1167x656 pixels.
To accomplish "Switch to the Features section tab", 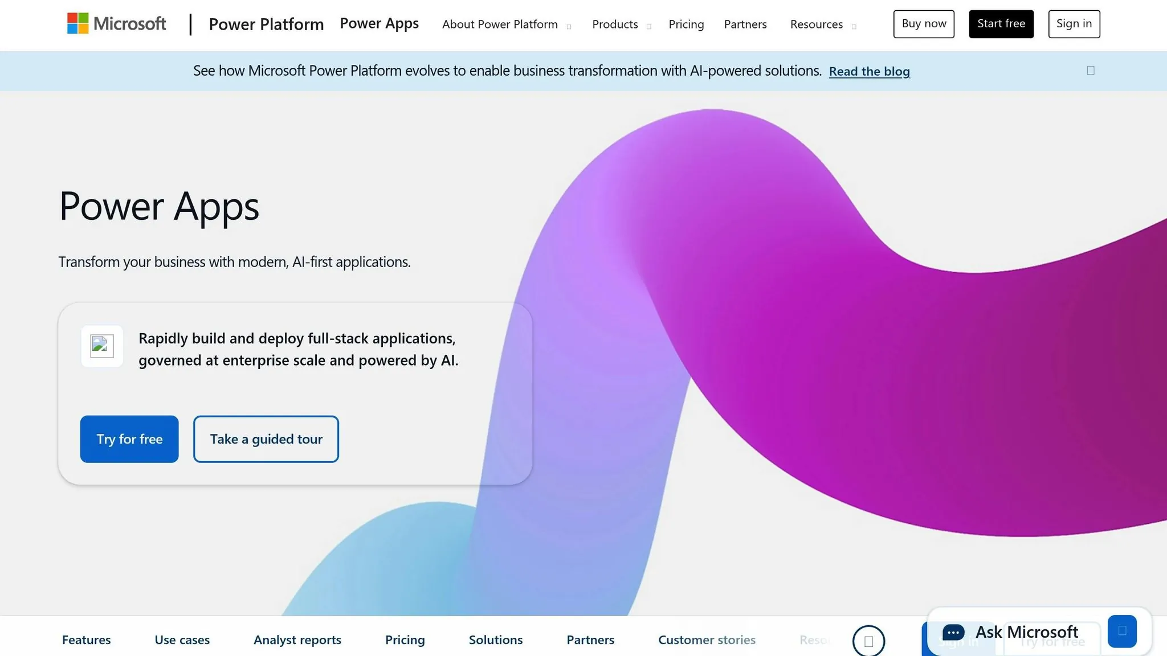I will (86, 639).
